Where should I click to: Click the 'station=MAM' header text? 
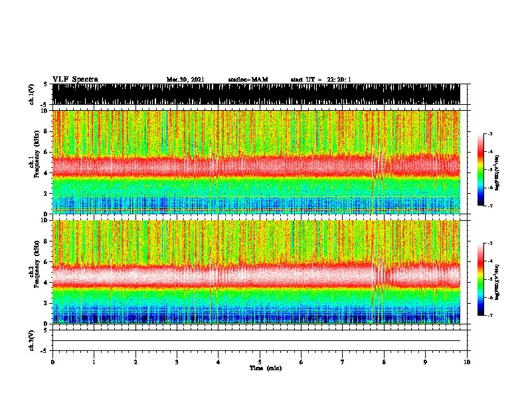pyautogui.click(x=248, y=80)
